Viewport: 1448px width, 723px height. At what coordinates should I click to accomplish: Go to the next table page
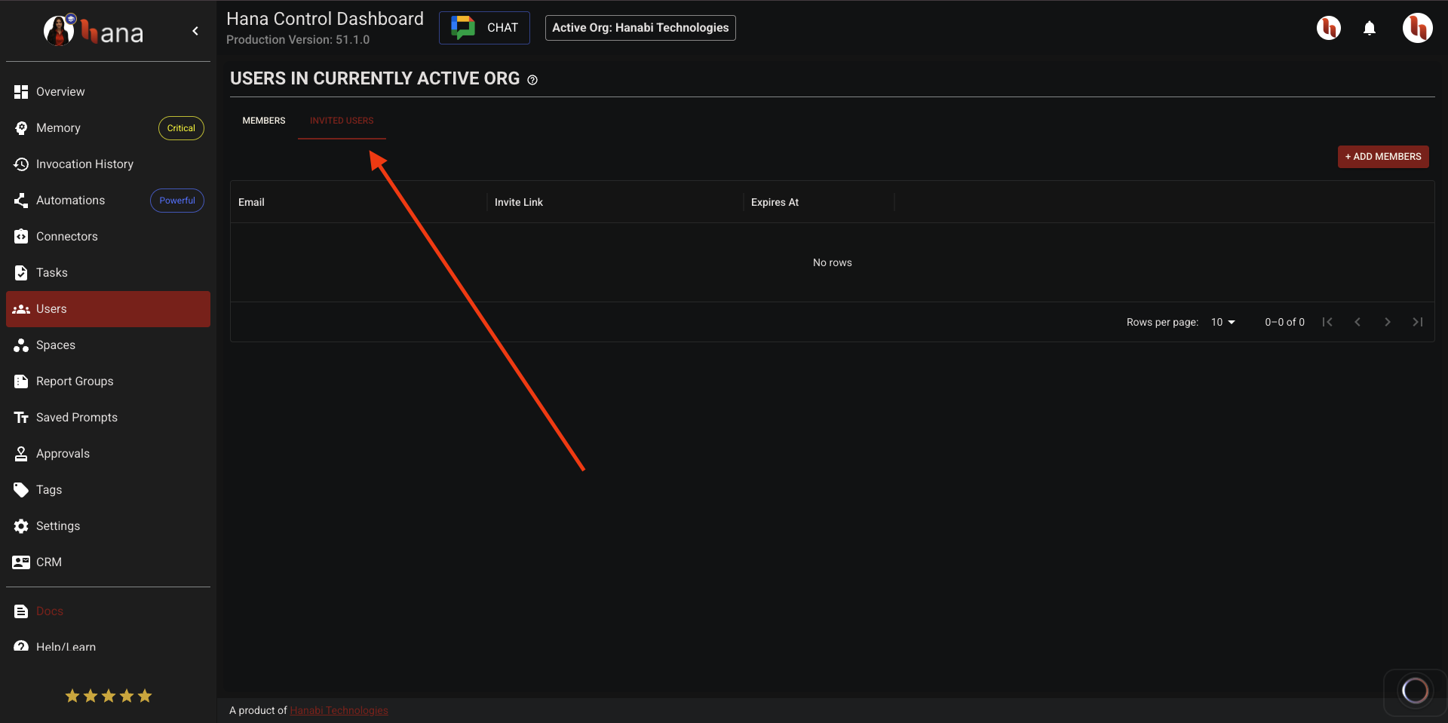(1388, 322)
